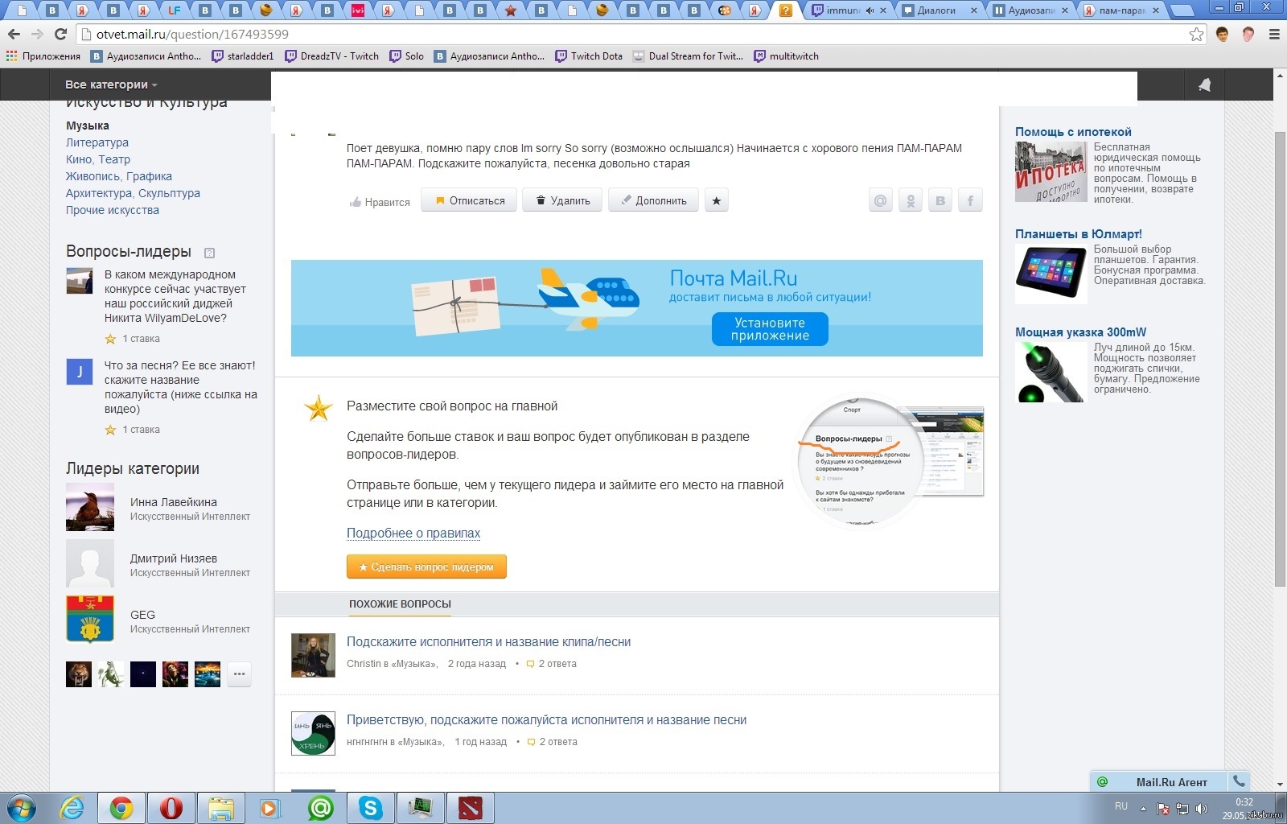The width and height of the screenshot is (1287, 824).
Task: Switch to the Диалоги browser tab
Action: (936, 10)
